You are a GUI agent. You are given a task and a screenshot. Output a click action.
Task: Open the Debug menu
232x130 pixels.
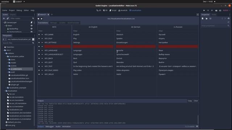(19, 10)
